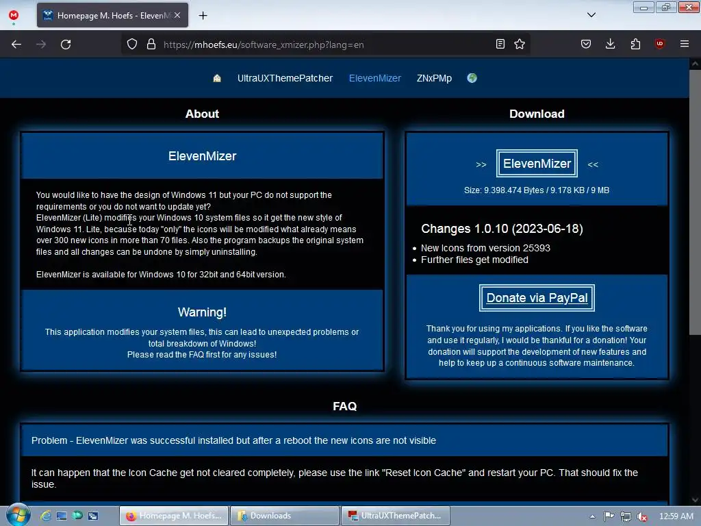Screen dimensions: 701x526
Task: Click the forward navigation arrow
Action: pos(41,45)
